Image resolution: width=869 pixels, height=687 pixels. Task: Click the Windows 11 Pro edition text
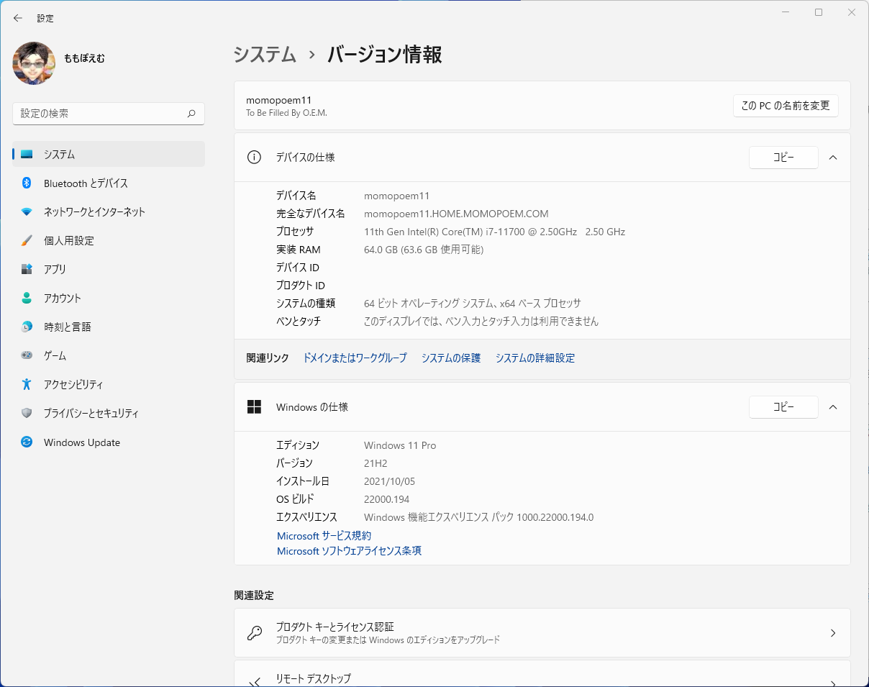400,445
